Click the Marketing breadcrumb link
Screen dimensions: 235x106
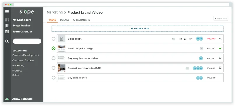click(x=55, y=12)
